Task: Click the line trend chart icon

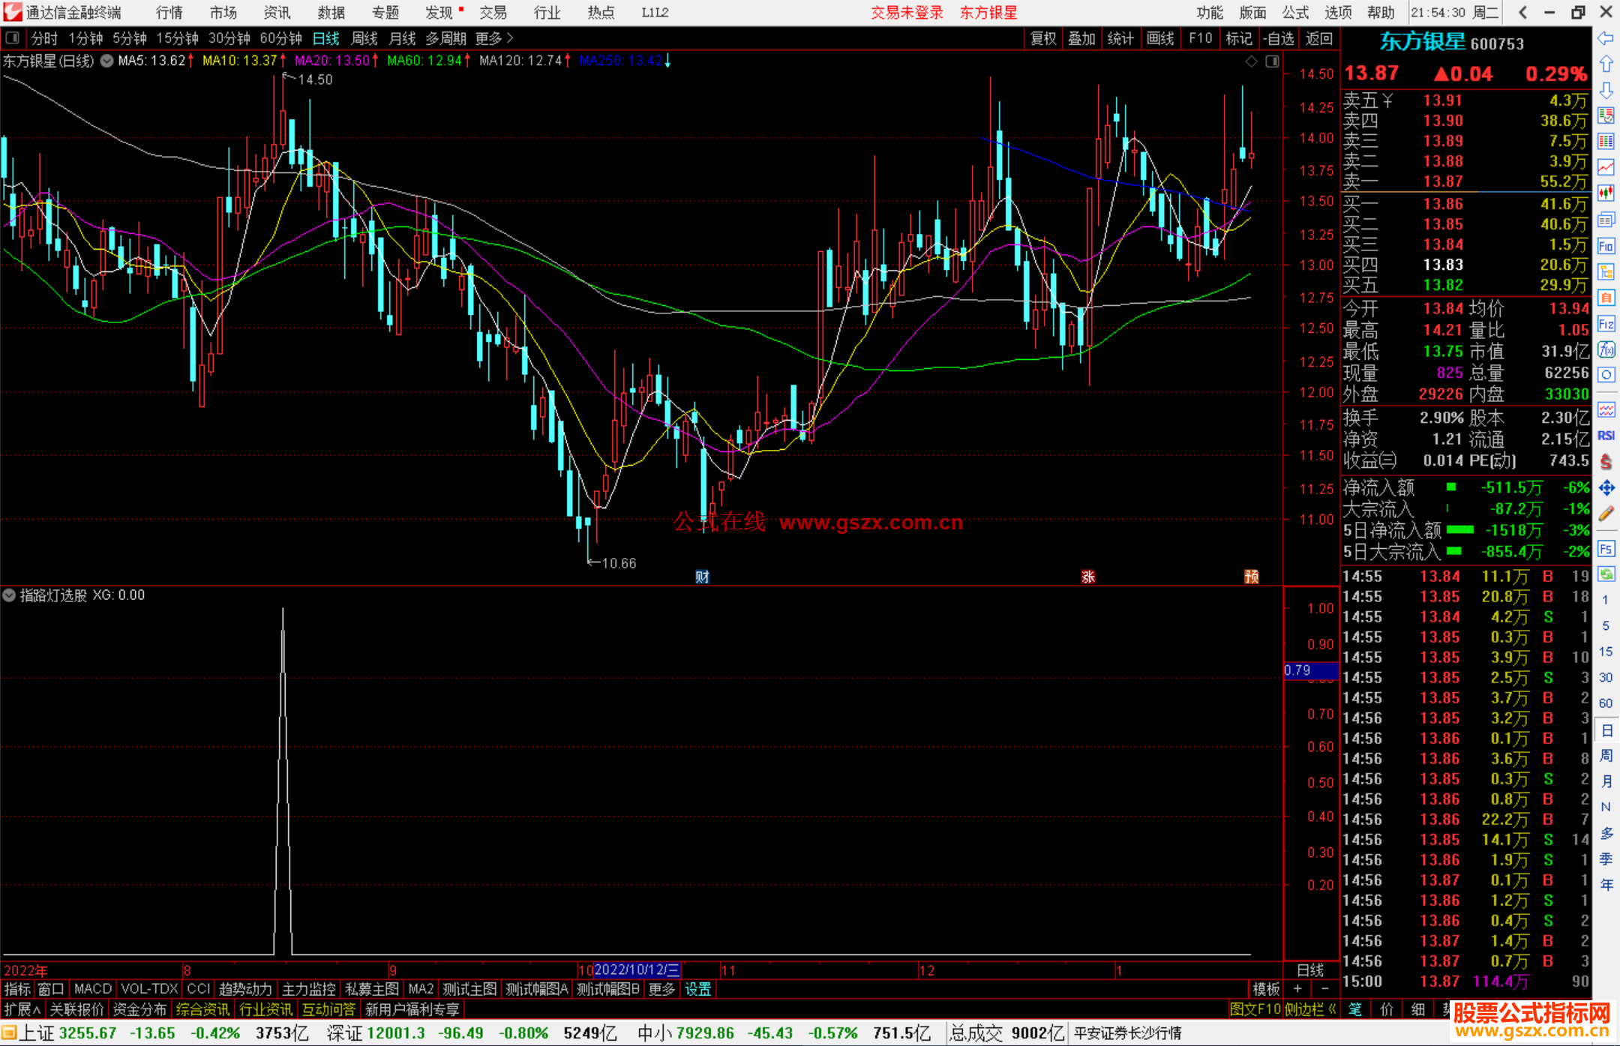Action: pyautogui.click(x=1606, y=167)
